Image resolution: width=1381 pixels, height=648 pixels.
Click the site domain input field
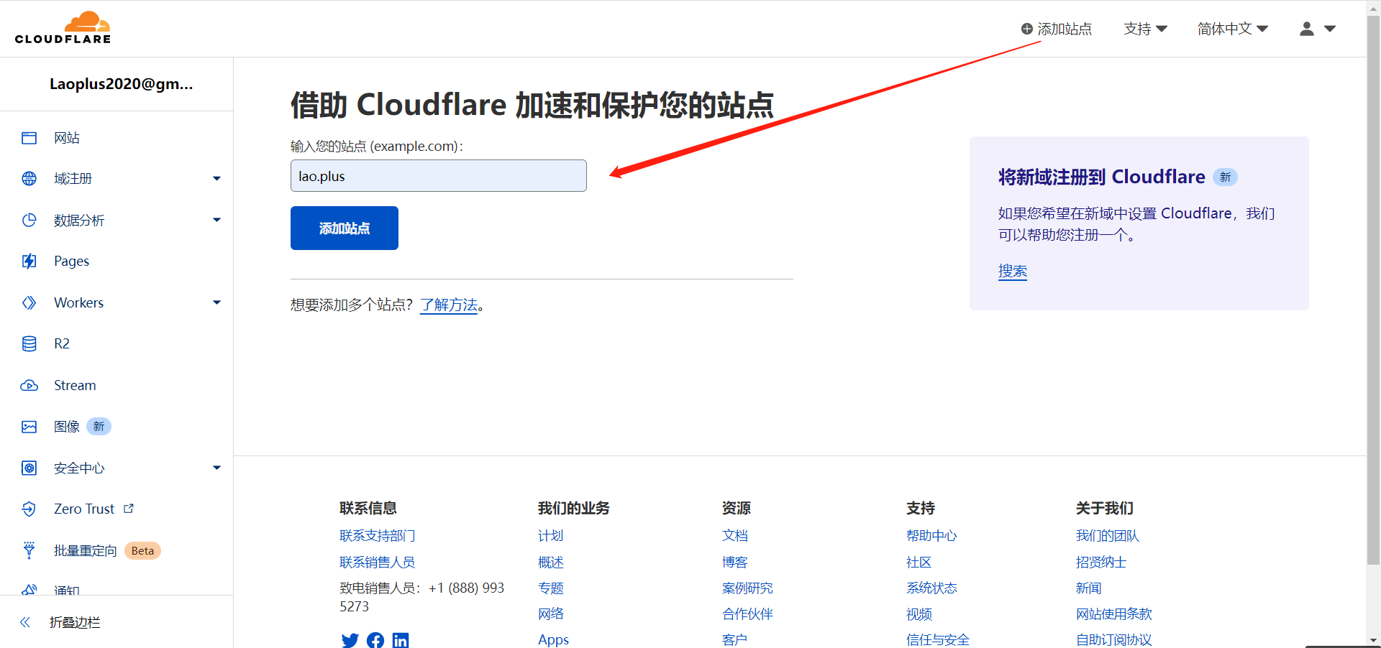[439, 176]
